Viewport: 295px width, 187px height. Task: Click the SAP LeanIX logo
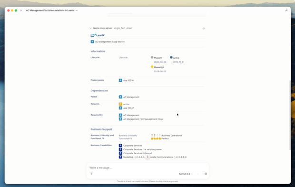98,35
